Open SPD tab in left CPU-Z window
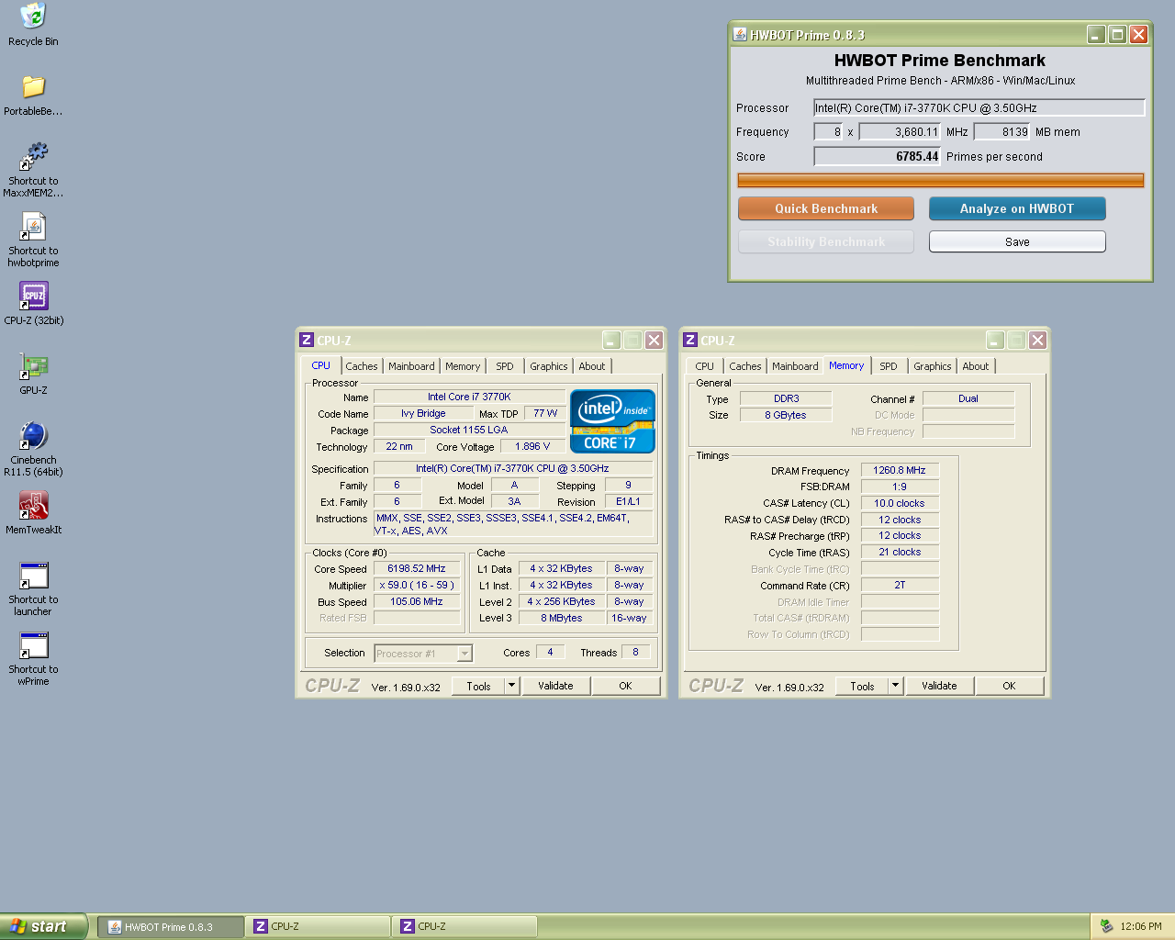 [x=505, y=366]
